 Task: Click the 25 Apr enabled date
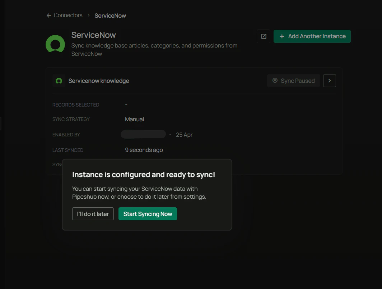click(x=184, y=135)
